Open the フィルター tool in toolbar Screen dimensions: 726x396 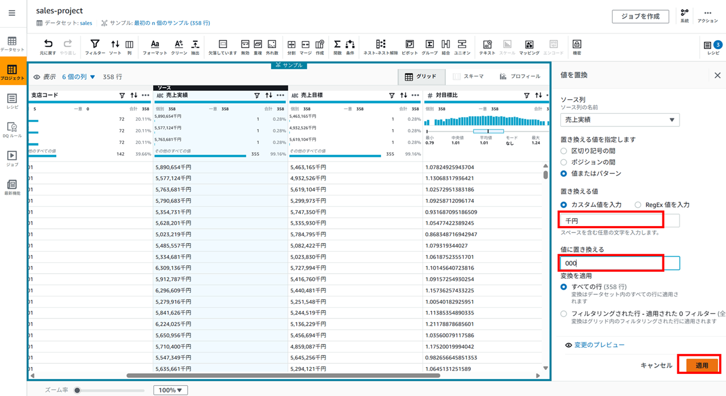(x=95, y=47)
